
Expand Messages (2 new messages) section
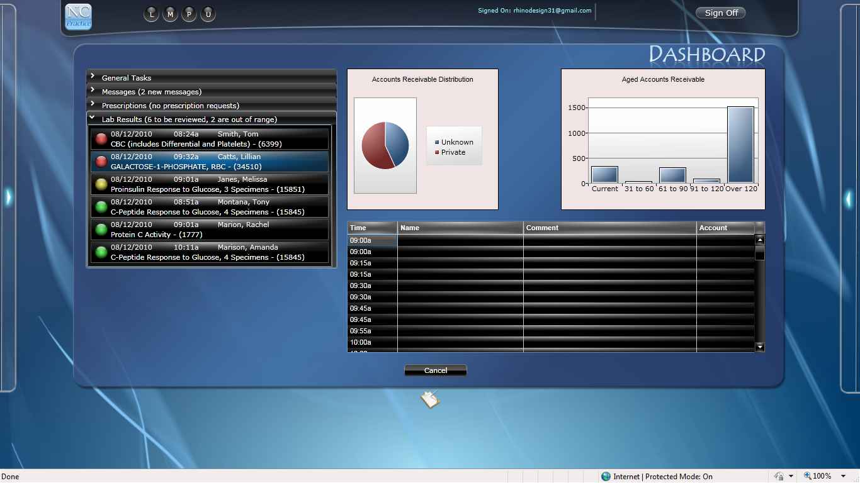212,91
